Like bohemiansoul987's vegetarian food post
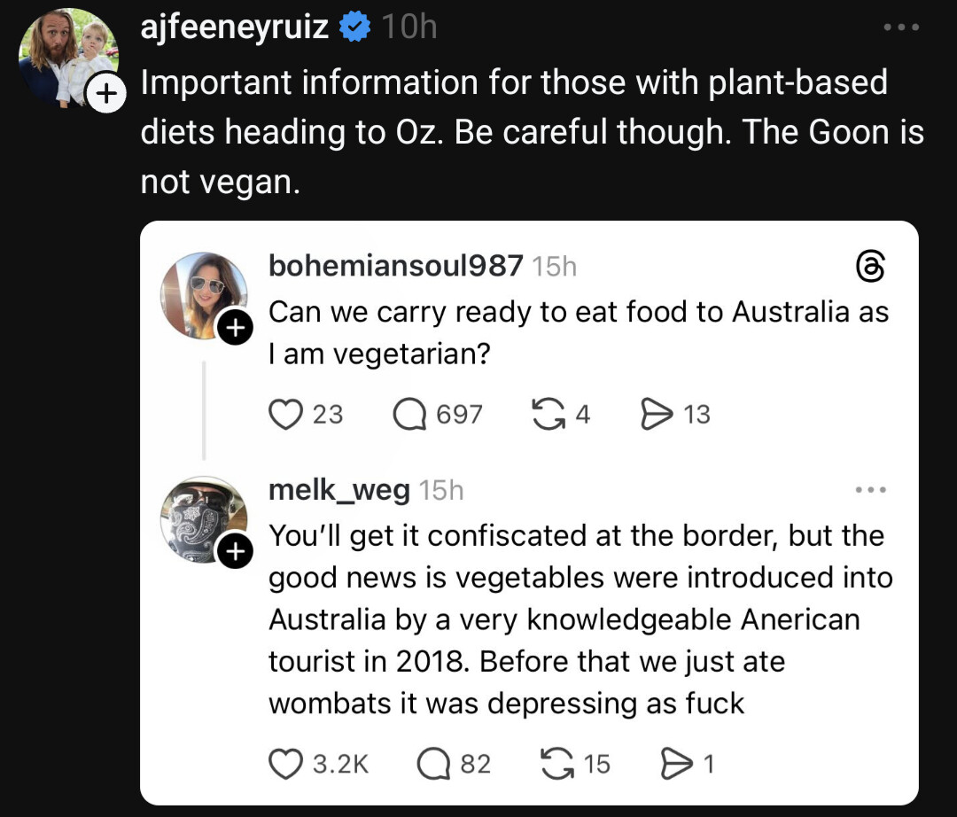This screenshot has height=817, width=957. pyautogui.click(x=286, y=414)
